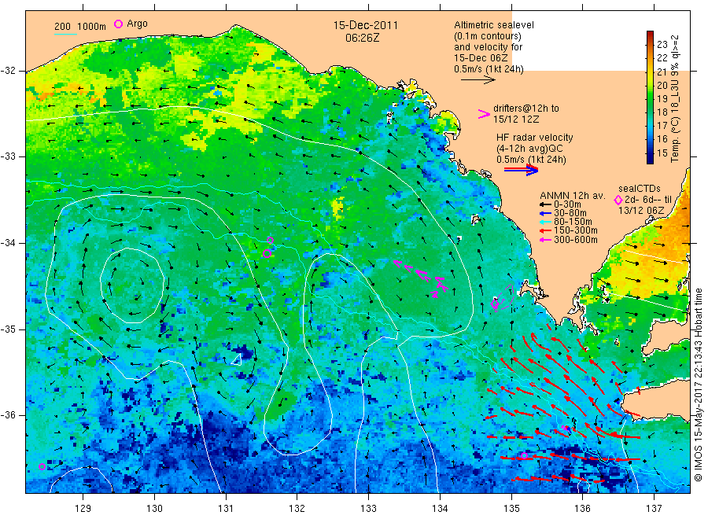
Task: Click the dark blue bottom of temperature colour bar
Action: click(650, 160)
